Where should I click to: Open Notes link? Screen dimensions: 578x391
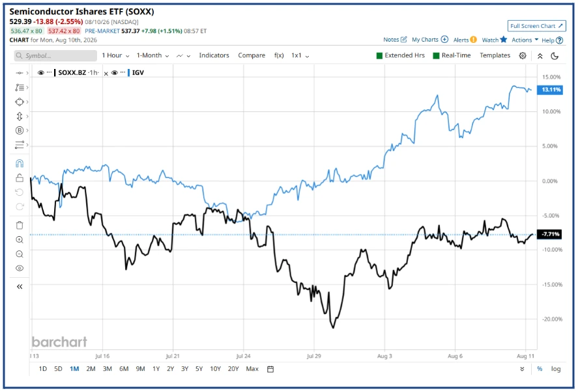(x=395, y=40)
